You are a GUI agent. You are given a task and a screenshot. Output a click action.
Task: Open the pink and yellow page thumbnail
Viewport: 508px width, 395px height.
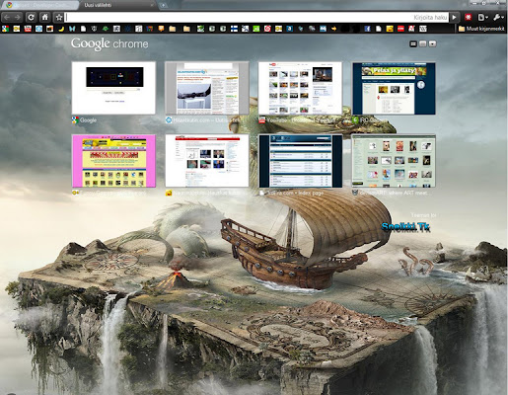pyautogui.click(x=113, y=161)
